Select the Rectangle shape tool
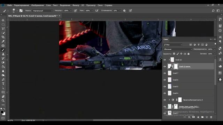 tap(3, 92)
